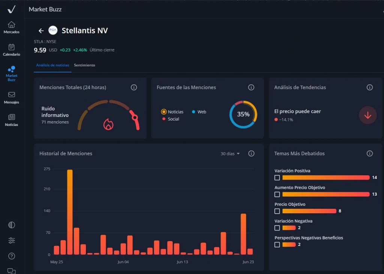Open the Calendario sidebar icon
Image resolution: width=384 pixels, height=274 pixels.
[x=12, y=47]
